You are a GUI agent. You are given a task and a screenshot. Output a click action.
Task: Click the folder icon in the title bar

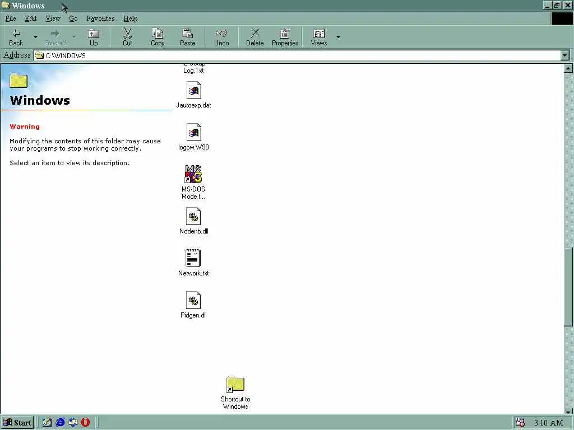6,5
